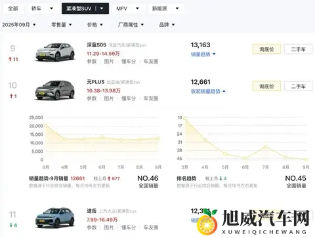
Task: Select the 4月 point on ranking chart
Action: click(x=205, y=140)
